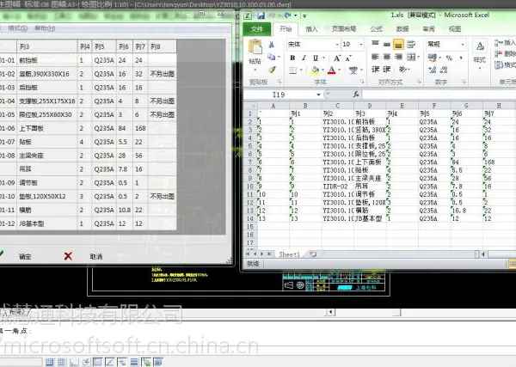
Task: Toggle Underline formatting in Excel
Action: click(x=316, y=58)
